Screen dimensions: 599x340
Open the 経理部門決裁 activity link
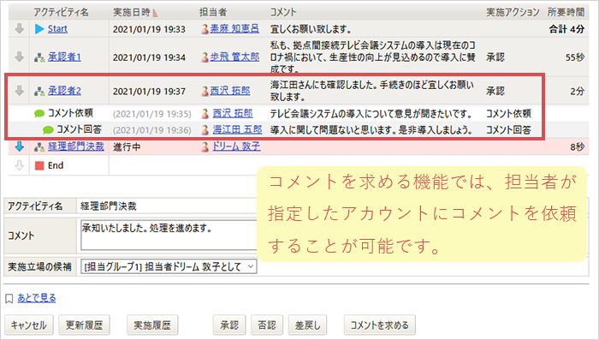click(75, 146)
